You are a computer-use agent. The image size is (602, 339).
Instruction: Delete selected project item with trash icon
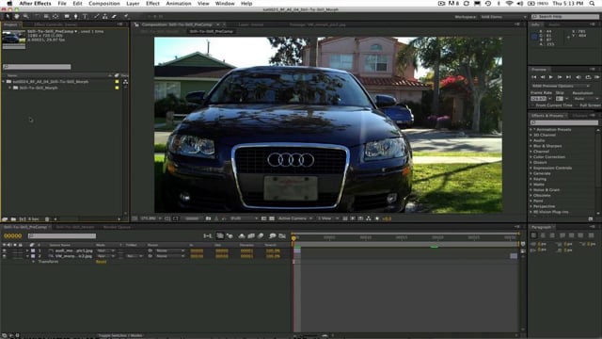click(x=47, y=219)
